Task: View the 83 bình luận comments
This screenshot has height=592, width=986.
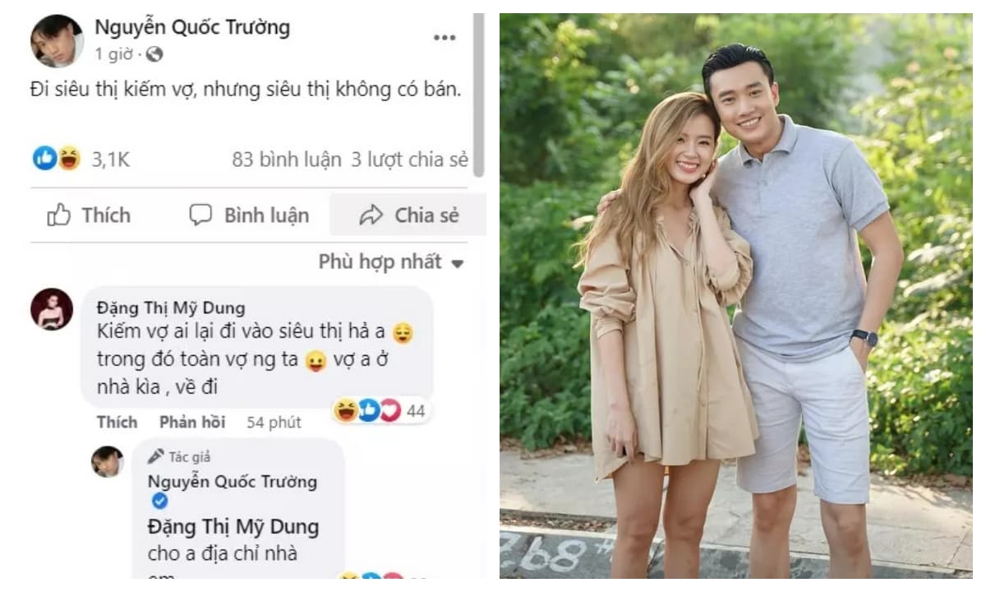Action: [286, 160]
